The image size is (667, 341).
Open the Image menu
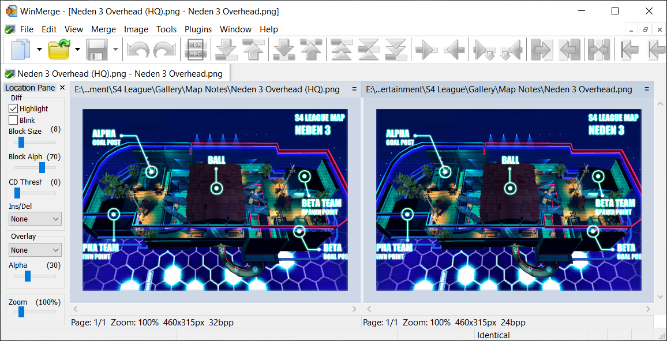pyautogui.click(x=136, y=29)
